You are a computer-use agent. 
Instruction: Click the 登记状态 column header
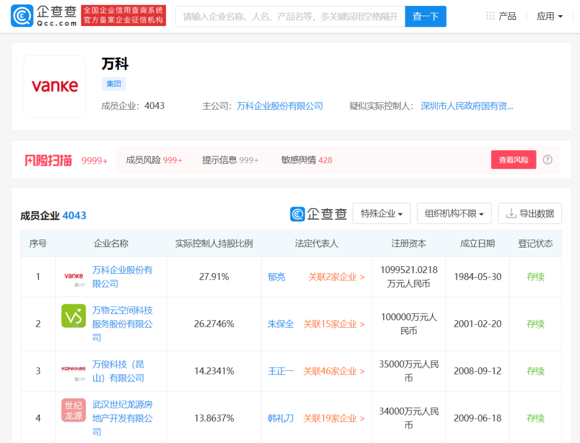tap(535, 244)
